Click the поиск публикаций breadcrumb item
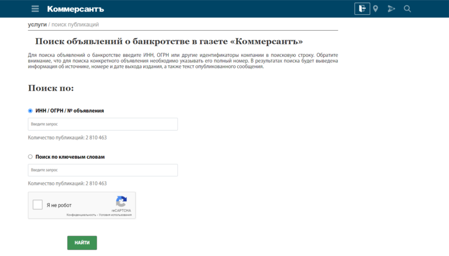 (x=75, y=25)
